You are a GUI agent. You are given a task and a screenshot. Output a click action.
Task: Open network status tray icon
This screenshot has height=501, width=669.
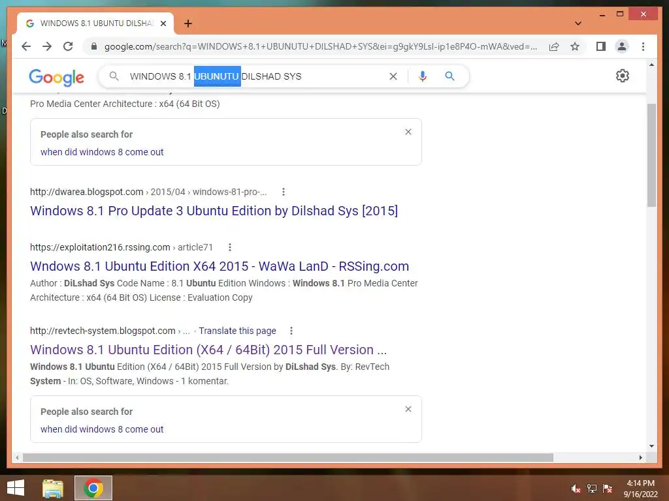coord(592,488)
